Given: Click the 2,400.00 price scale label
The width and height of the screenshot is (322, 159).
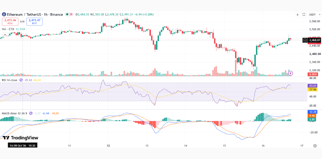Looking at the screenshot, I should coord(315,54).
